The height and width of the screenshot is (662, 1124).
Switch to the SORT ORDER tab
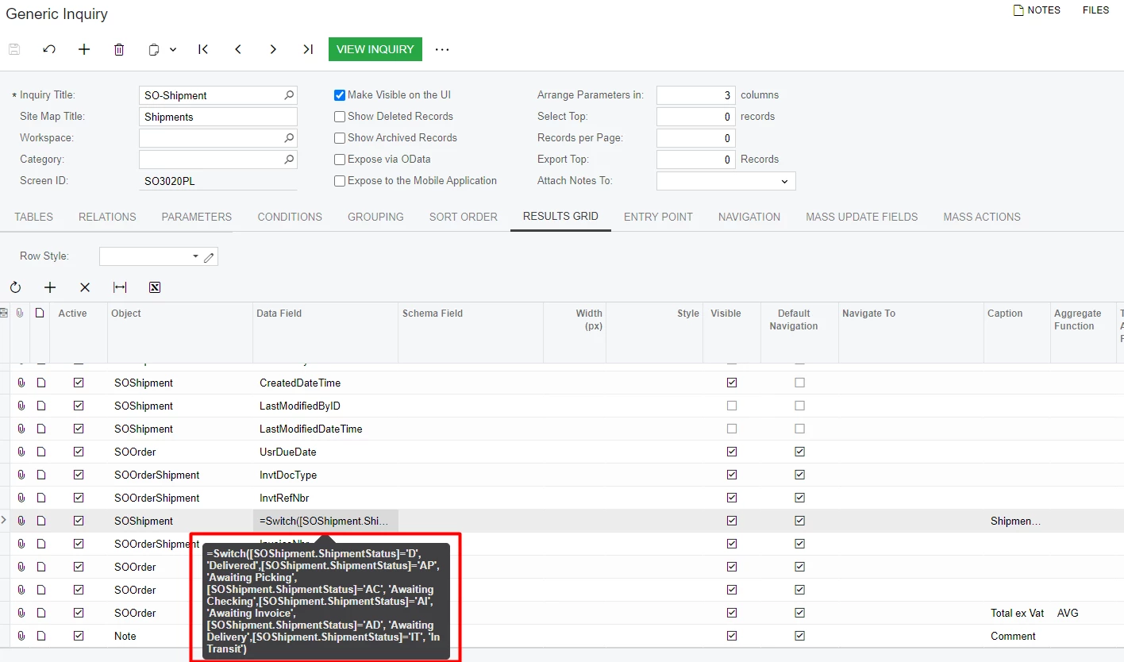pos(464,217)
